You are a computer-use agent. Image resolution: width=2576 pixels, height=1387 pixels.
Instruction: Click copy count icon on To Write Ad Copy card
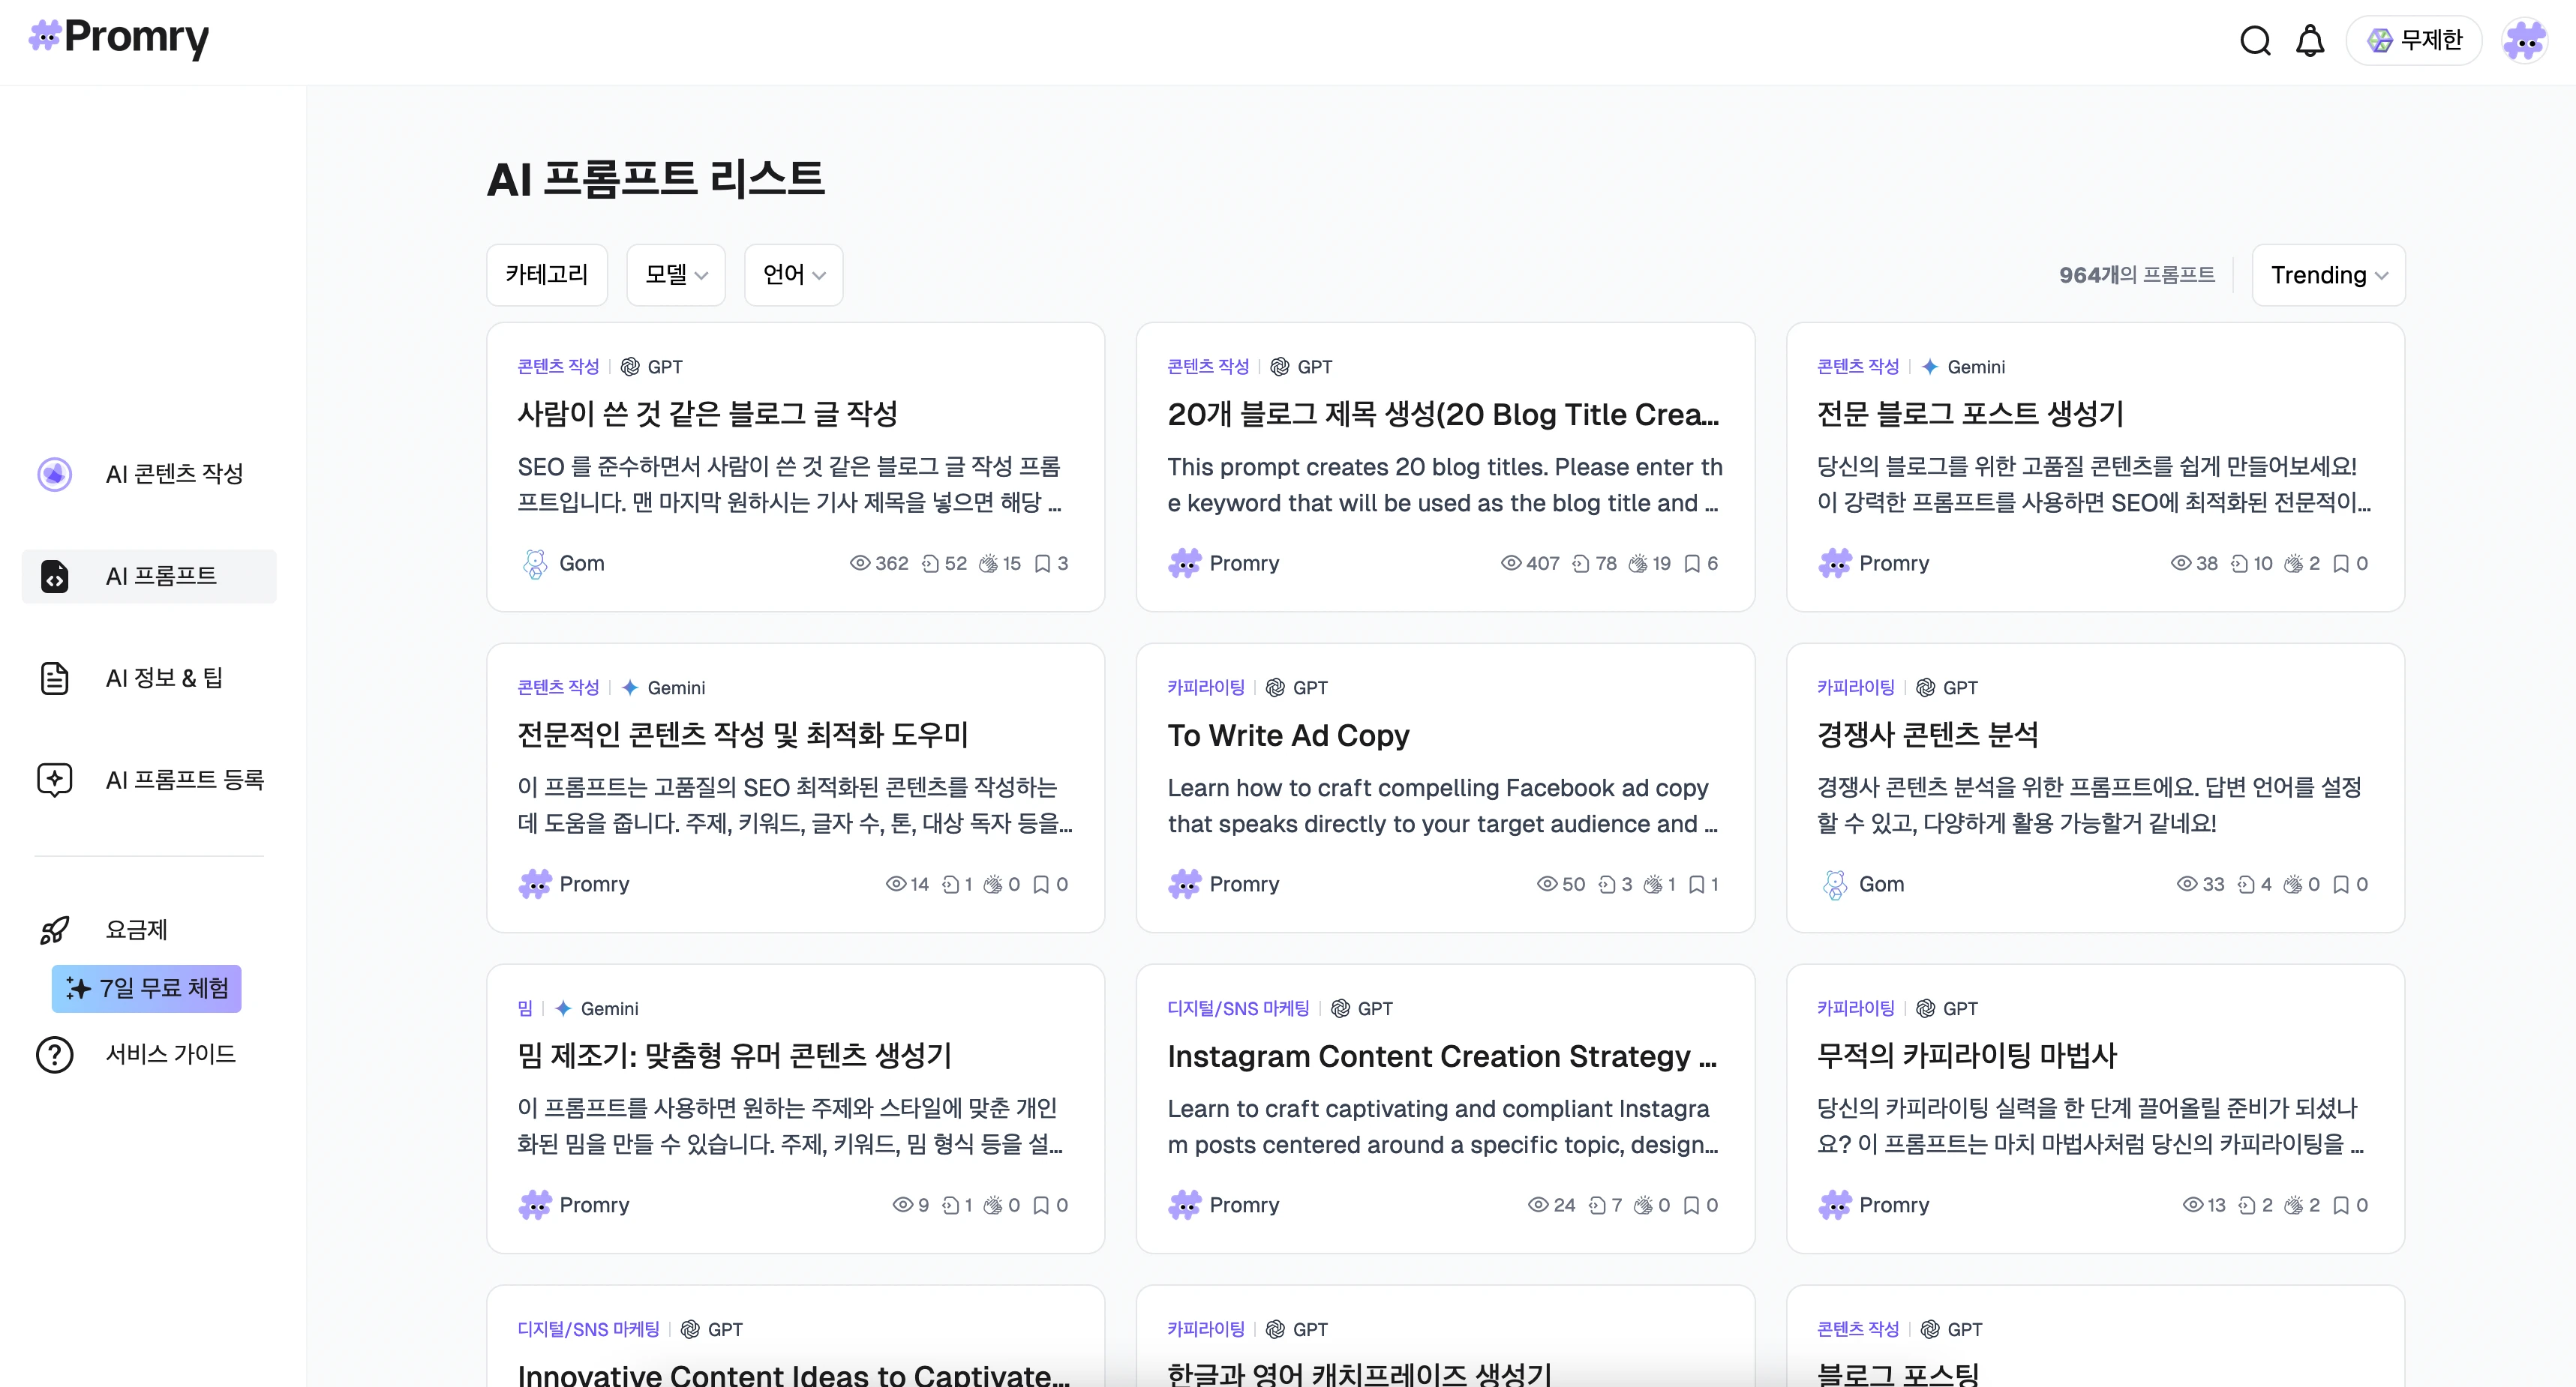click(1607, 885)
